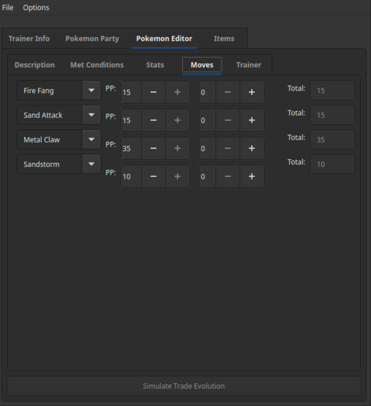Switch to the Trainer Info tab

(29, 39)
